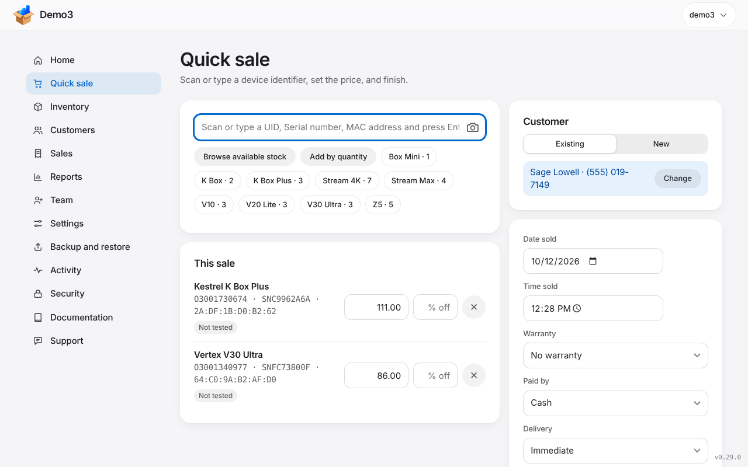This screenshot has height=467, width=748.
Task: Click the Reports bar chart icon
Action: pyautogui.click(x=38, y=177)
